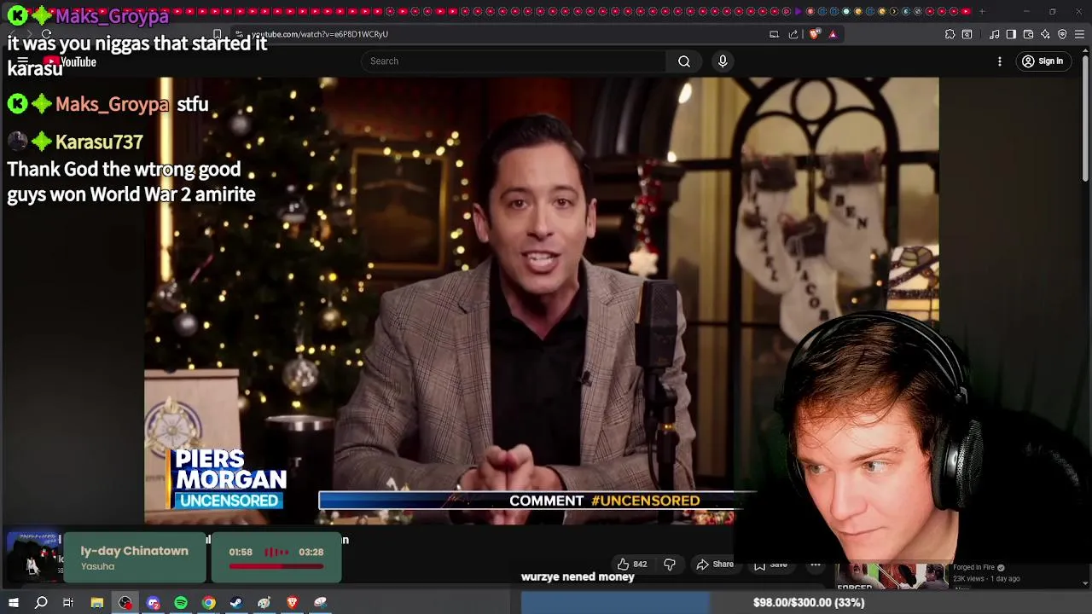Screen dimensions: 1092x614
Task: Click the song progress bar in music widget
Action: click(276, 566)
